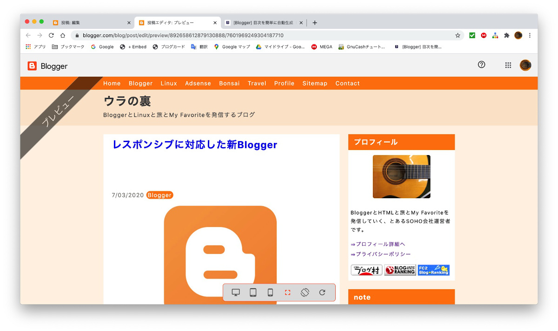Switch preview to tablet view icon
The width and height of the screenshot is (558, 331).
click(x=253, y=292)
